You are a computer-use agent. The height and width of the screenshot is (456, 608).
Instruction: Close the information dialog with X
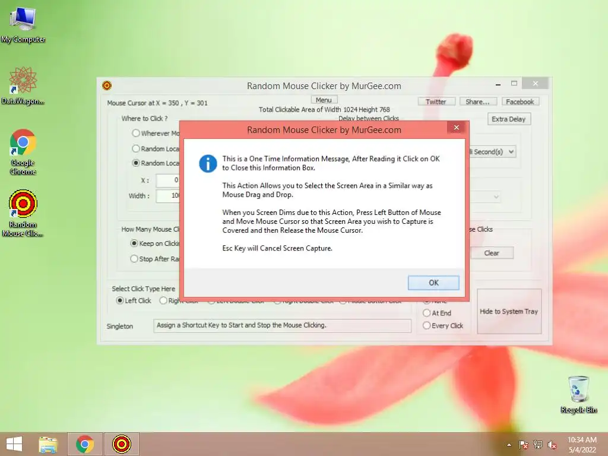point(457,128)
